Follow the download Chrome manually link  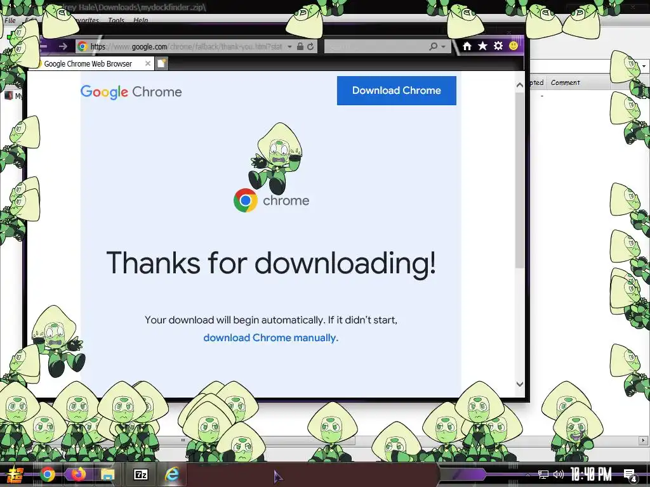[x=270, y=338]
